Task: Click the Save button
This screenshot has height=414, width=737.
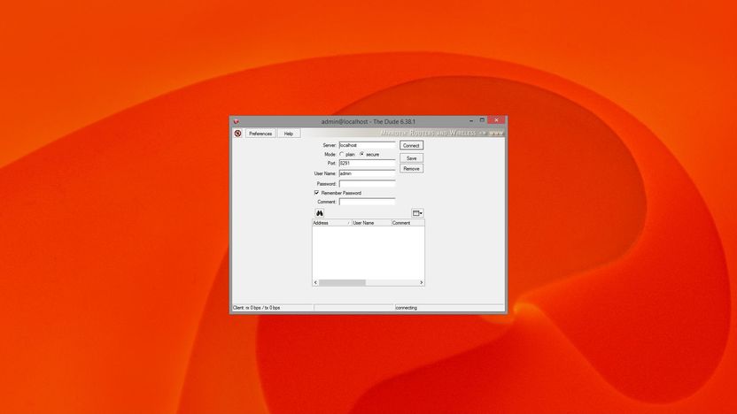Action: point(411,158)
